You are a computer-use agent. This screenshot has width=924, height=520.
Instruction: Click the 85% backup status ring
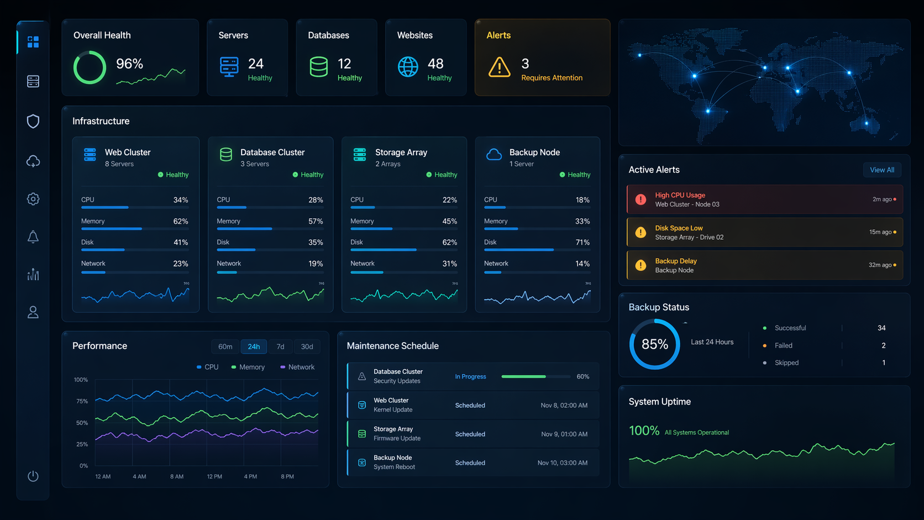pos(655,344)
